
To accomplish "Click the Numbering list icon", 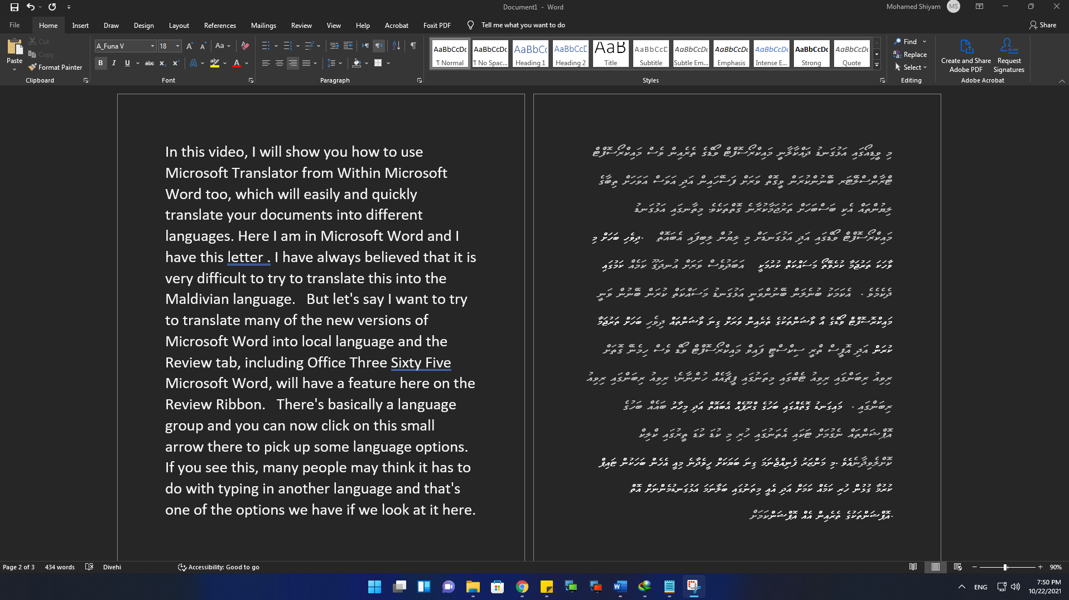I will point(287,46).
